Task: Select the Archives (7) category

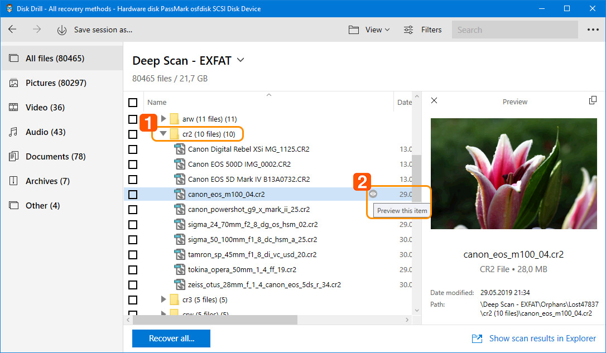Action: [x=62, y=181]
